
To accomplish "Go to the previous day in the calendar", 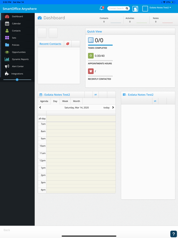I will pyautogui.click(x=40, y=108).
